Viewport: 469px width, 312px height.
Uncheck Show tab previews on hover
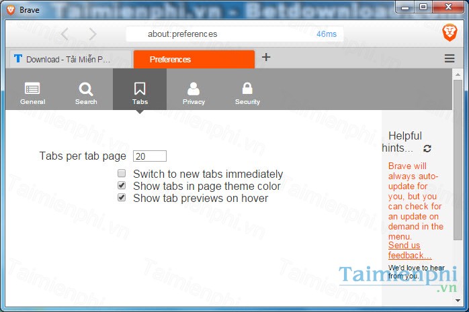tap(122, 197)
